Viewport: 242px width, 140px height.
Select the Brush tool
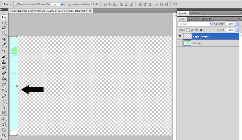point(4,57)
